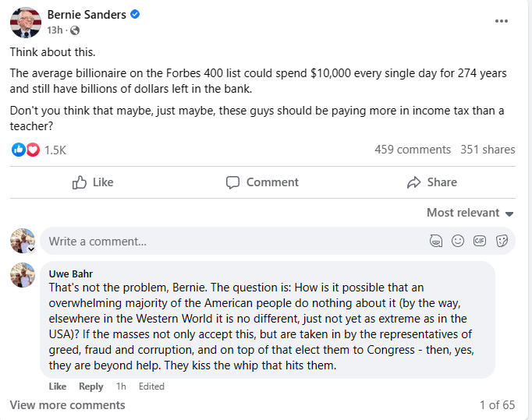Open the emoji picker in comment box
This screenshot has width=532, height=420.
458,241
